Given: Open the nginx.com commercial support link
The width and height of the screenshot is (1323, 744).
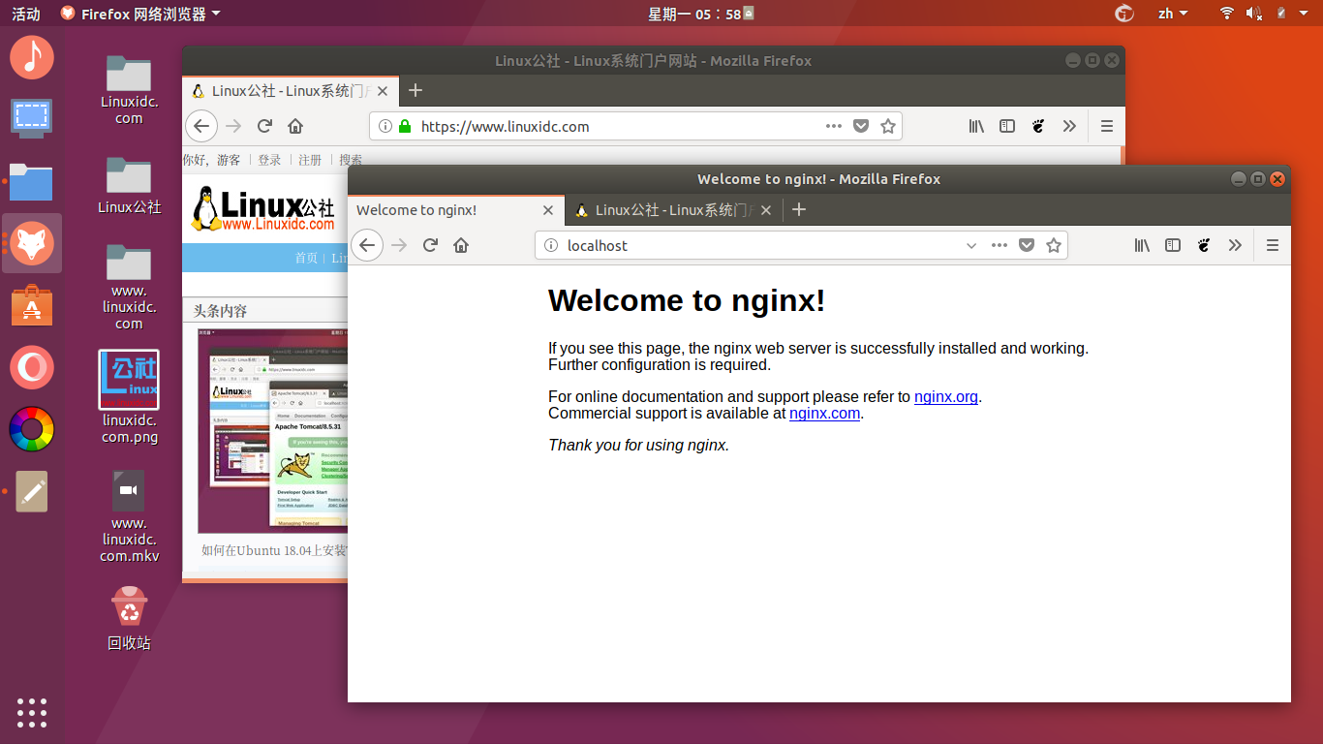Looking at the screenshot, I should (x=824, y=413).
